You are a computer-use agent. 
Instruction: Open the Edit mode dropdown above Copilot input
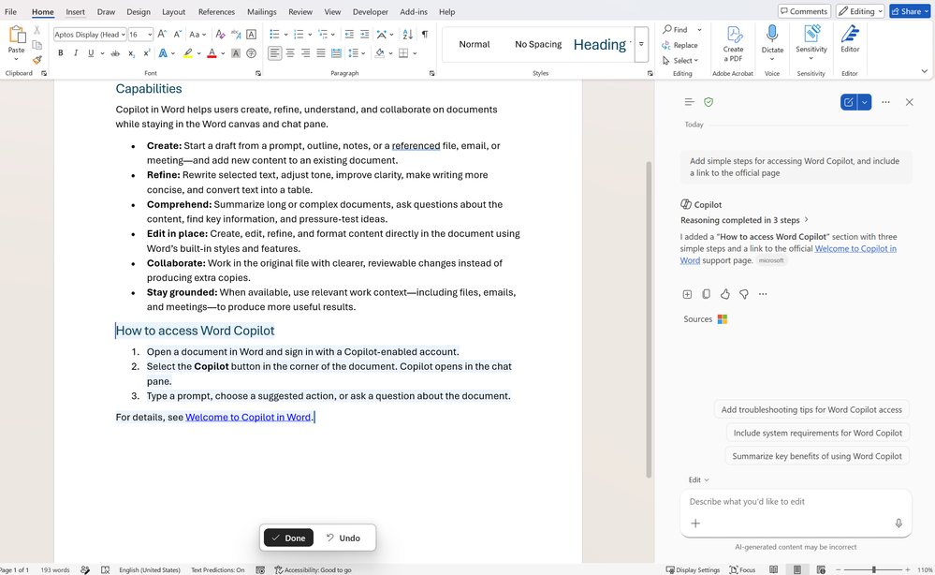[x=698, y=479]
